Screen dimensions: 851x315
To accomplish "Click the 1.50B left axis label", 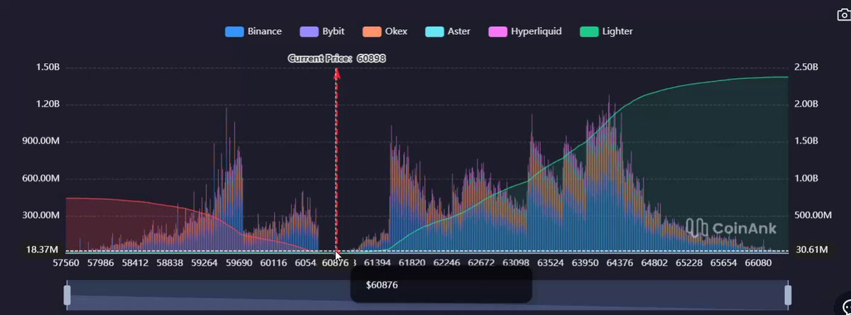I will coord(48,67).
